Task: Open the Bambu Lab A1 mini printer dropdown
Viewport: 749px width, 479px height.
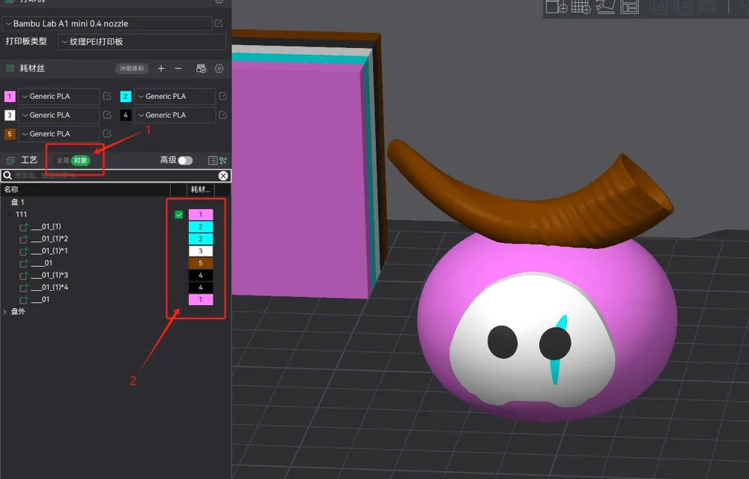Action: 107,23
